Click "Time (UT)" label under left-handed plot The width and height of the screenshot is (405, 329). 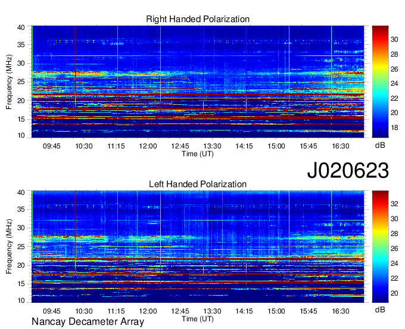198,319
